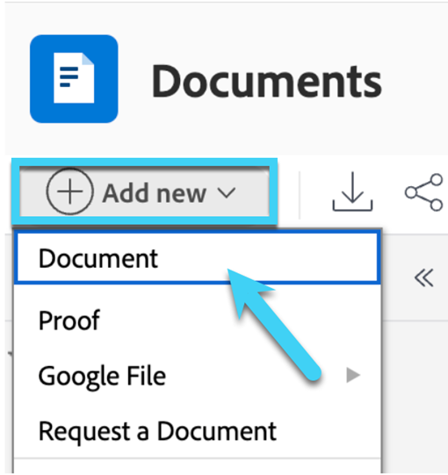The image size is (448, 475).
Task: Select Document from the Add new menu
Action: coord(98,258)
